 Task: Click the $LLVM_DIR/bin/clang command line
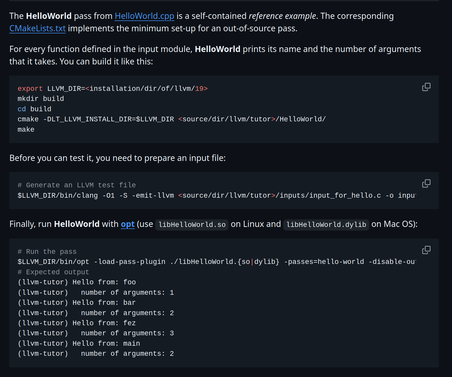(x=217, y=196)
